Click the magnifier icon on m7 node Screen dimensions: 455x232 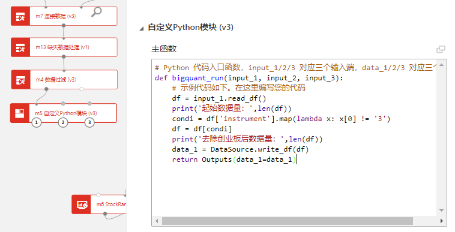(x=96, y=12)
